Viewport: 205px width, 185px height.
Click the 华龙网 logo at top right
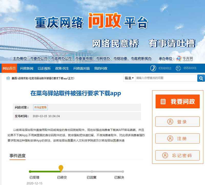pos(185,59)
